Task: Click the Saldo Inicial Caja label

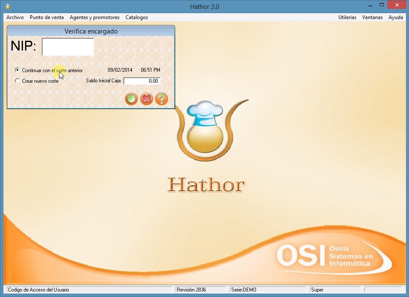Action: [104, 81]
